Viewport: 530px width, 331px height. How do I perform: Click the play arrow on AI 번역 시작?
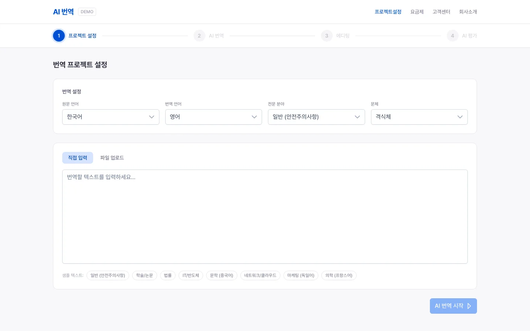[469, 306]
